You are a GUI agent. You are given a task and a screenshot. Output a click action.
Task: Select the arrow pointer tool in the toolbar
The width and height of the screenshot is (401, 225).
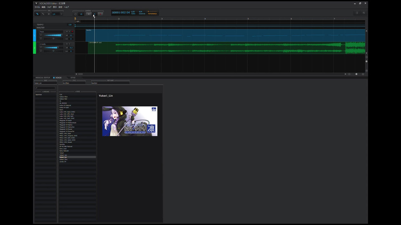37,14
